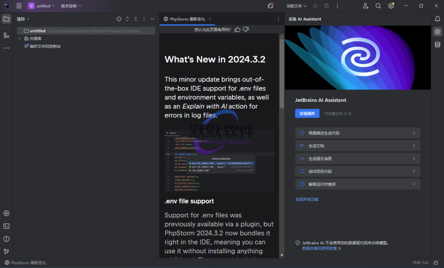Open the Structure tool window icon

6,35
